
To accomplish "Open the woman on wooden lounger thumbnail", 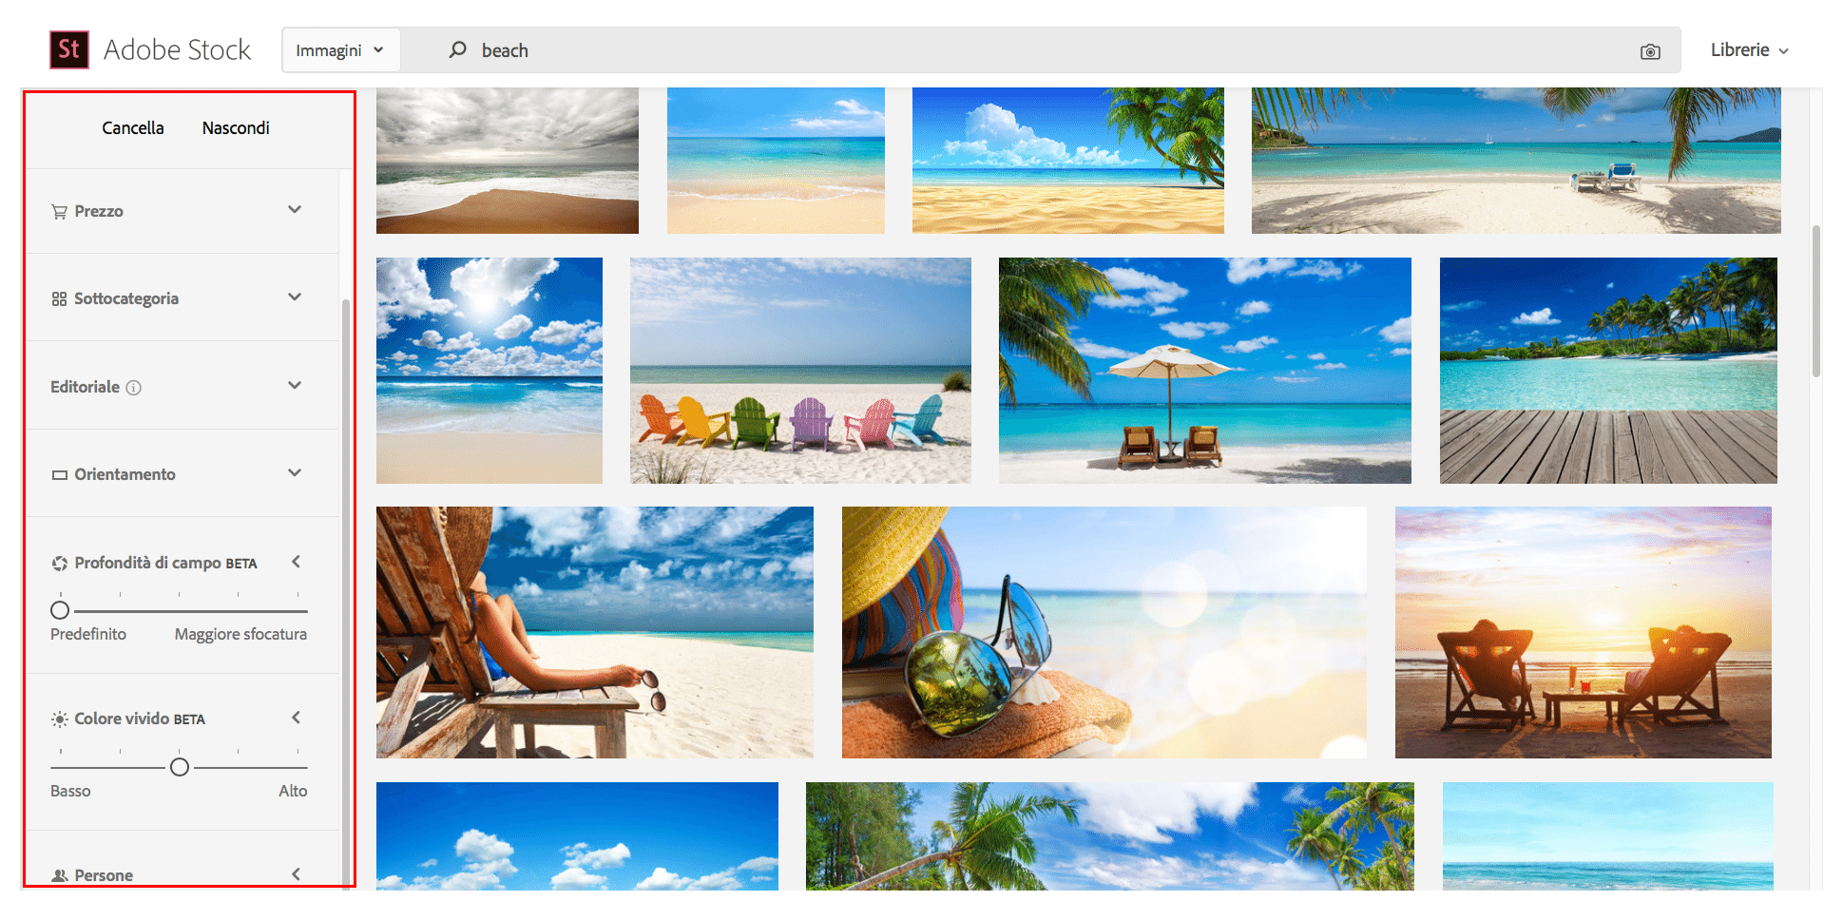I will tap(595, 632).
